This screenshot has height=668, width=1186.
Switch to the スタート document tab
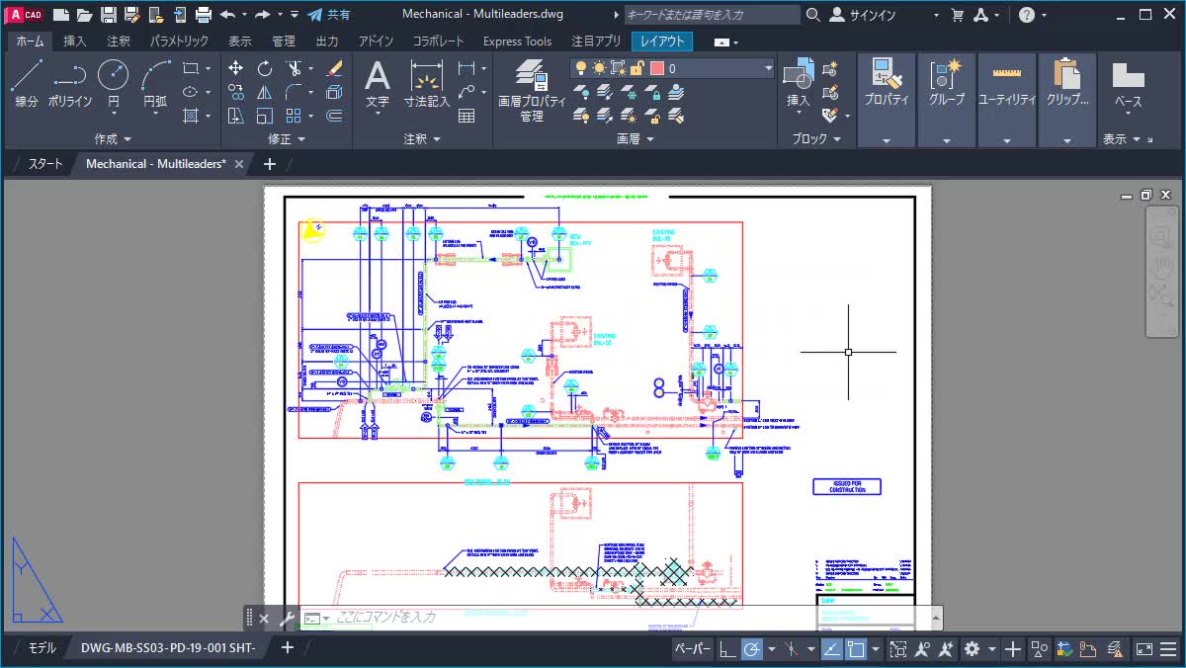(44, 164)
